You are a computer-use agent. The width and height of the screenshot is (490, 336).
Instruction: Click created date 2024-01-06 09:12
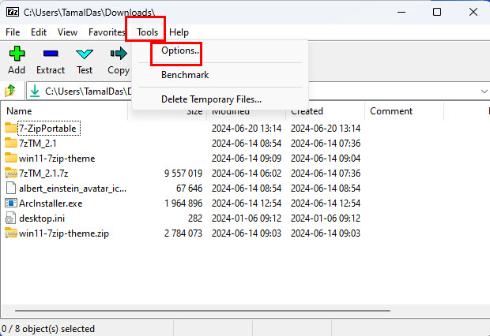326,218
